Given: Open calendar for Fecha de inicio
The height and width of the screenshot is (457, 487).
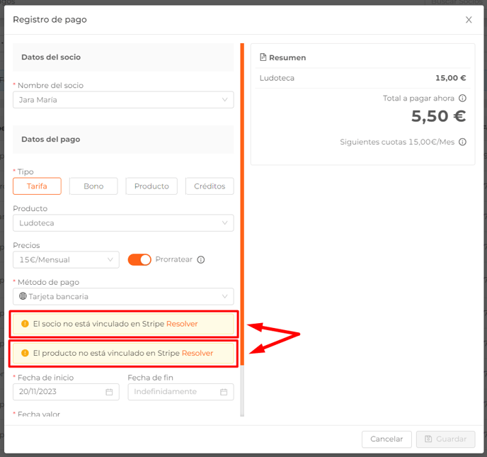Looking at the screenshot, I should [x=109, y=392].
